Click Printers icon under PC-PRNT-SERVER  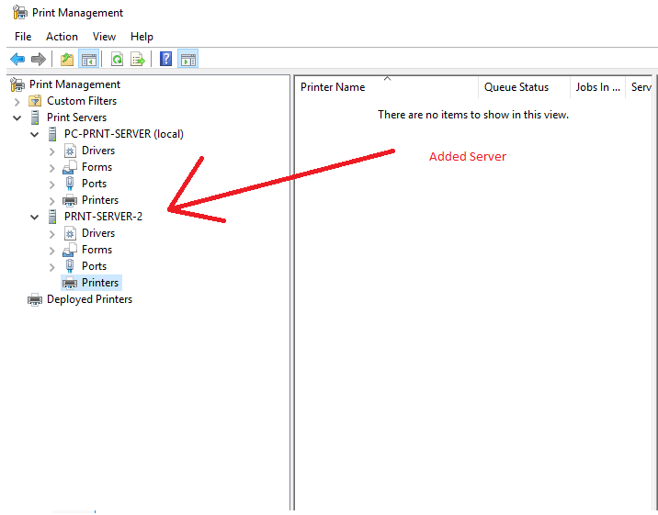[x=70, y=200]
